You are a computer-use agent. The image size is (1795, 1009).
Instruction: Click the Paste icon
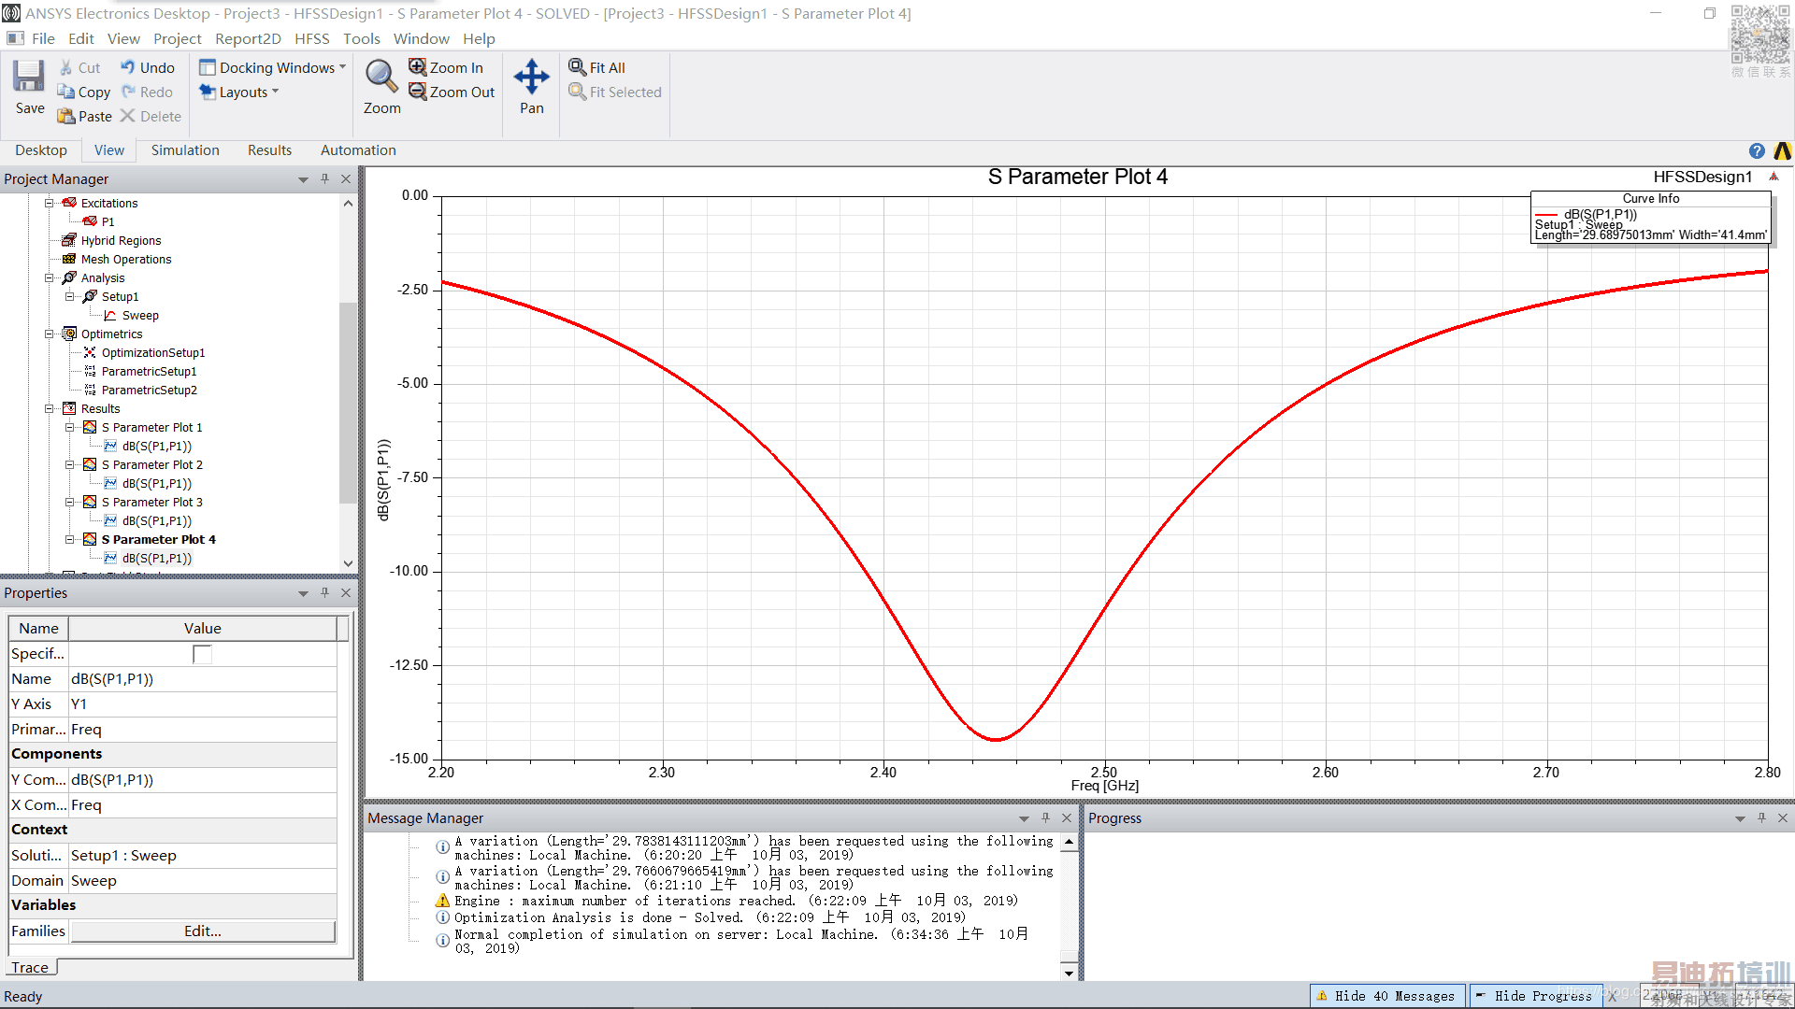65,116
